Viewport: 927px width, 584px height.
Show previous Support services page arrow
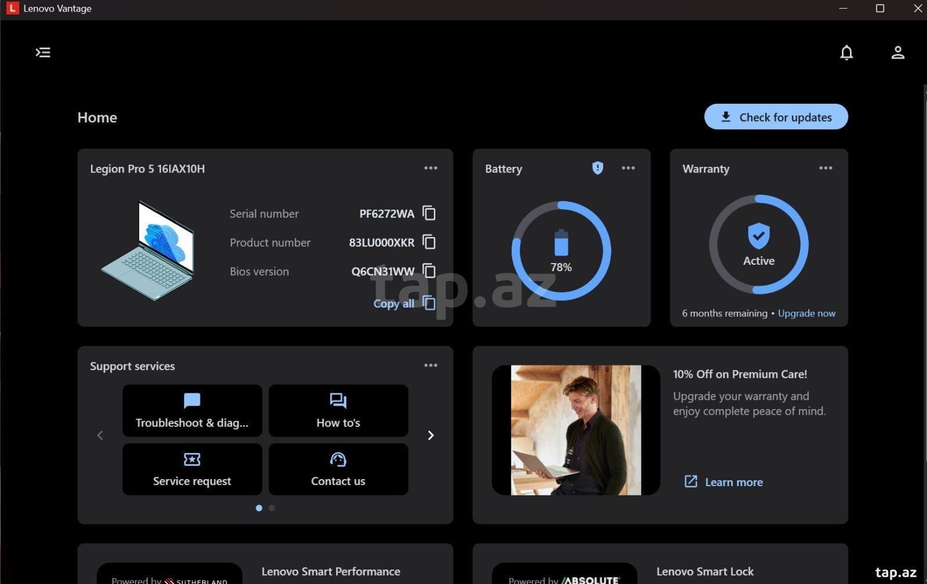click(100, 435)
